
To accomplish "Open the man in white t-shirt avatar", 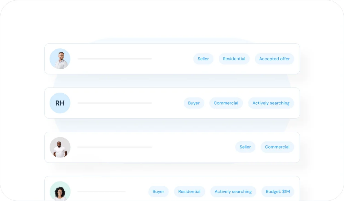I will [x=60, y=147].
